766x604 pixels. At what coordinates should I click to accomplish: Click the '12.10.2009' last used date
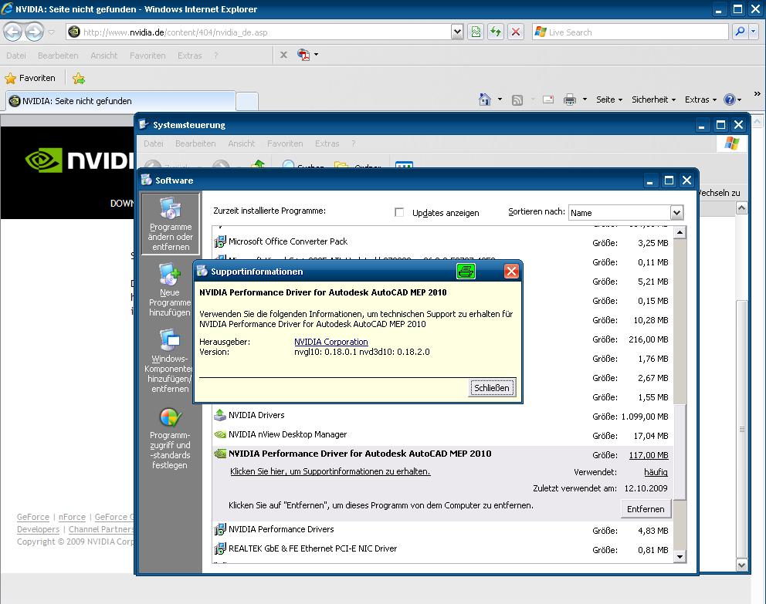(646, 488)
